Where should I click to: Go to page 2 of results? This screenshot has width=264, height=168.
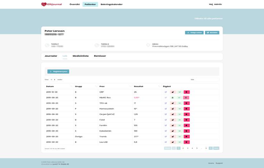click(183, 148)
